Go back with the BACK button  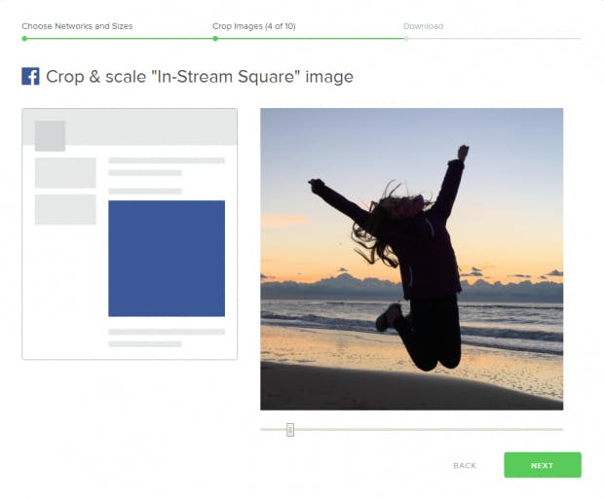465,466
